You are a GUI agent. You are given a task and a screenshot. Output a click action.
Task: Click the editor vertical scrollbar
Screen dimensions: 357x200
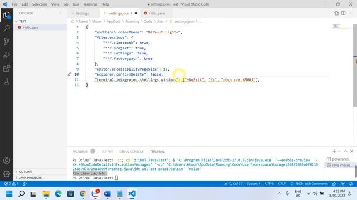(355, 66)
